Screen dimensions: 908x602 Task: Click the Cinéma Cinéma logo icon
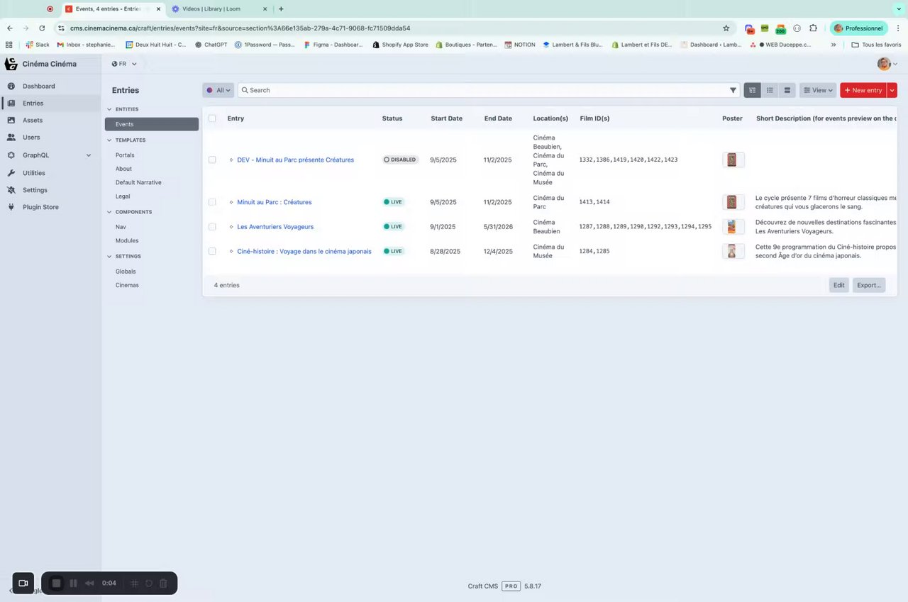point(11,64)
